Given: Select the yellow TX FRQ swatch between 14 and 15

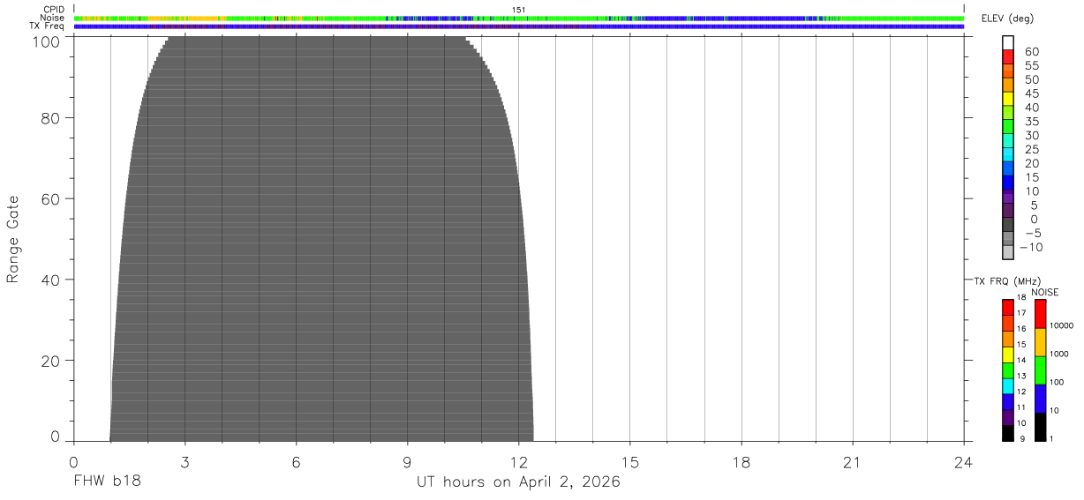Looking at the screenshot, I should [x=1008, y=354].
